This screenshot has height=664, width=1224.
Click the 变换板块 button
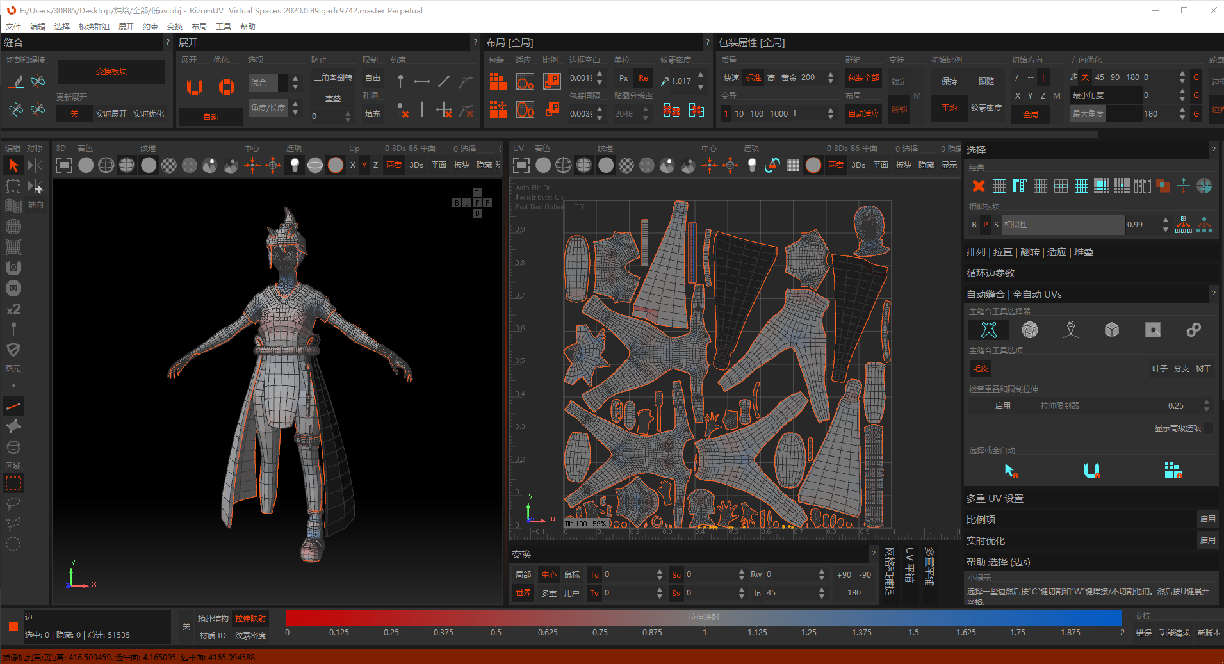(111, 72)
